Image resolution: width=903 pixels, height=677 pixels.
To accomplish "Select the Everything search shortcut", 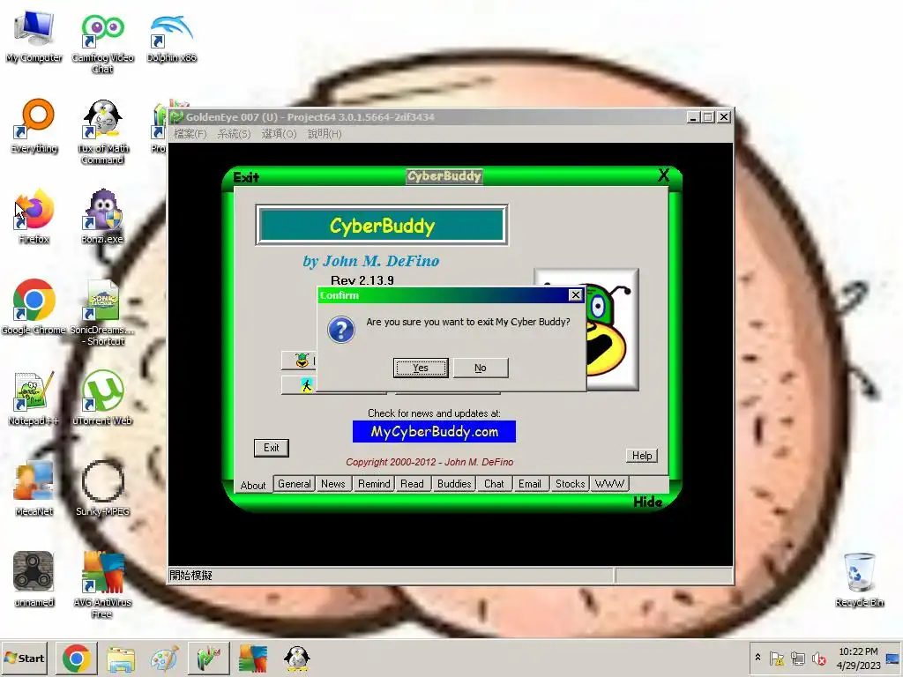I will point(34,127).
